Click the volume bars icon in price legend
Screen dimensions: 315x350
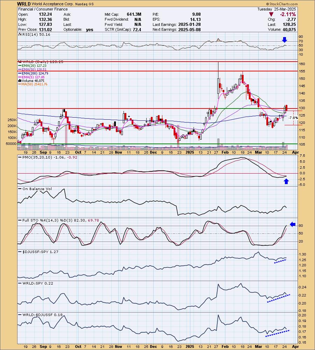20,80
